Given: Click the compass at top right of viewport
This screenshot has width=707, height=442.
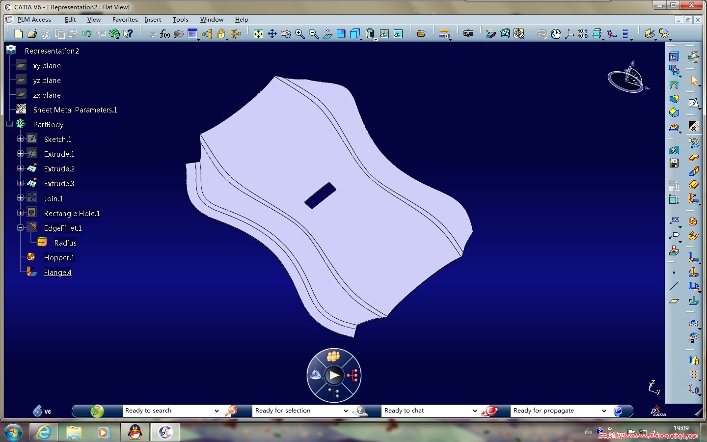Looking at the screenshot, I should pos(628,78).
